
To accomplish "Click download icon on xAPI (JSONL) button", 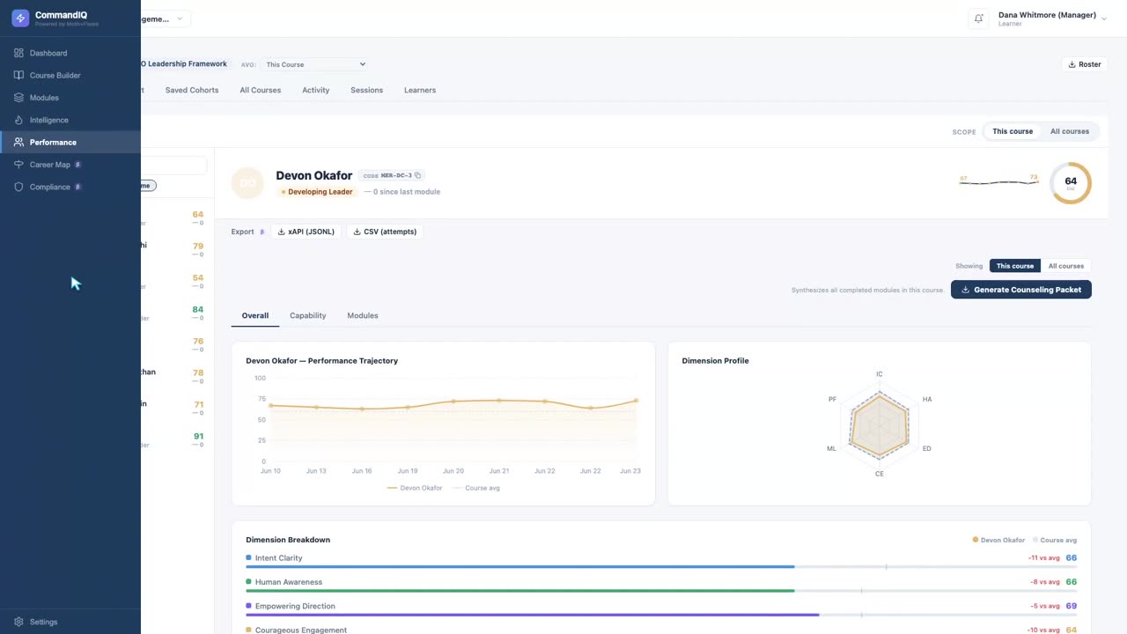I will pos(282,232).
